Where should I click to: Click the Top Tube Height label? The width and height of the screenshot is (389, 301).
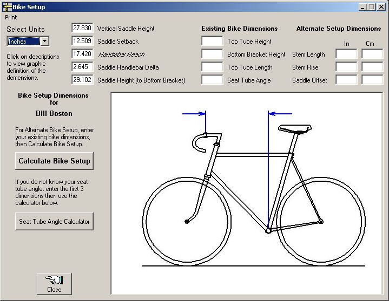pyautogui.click(x=249, y=42)
